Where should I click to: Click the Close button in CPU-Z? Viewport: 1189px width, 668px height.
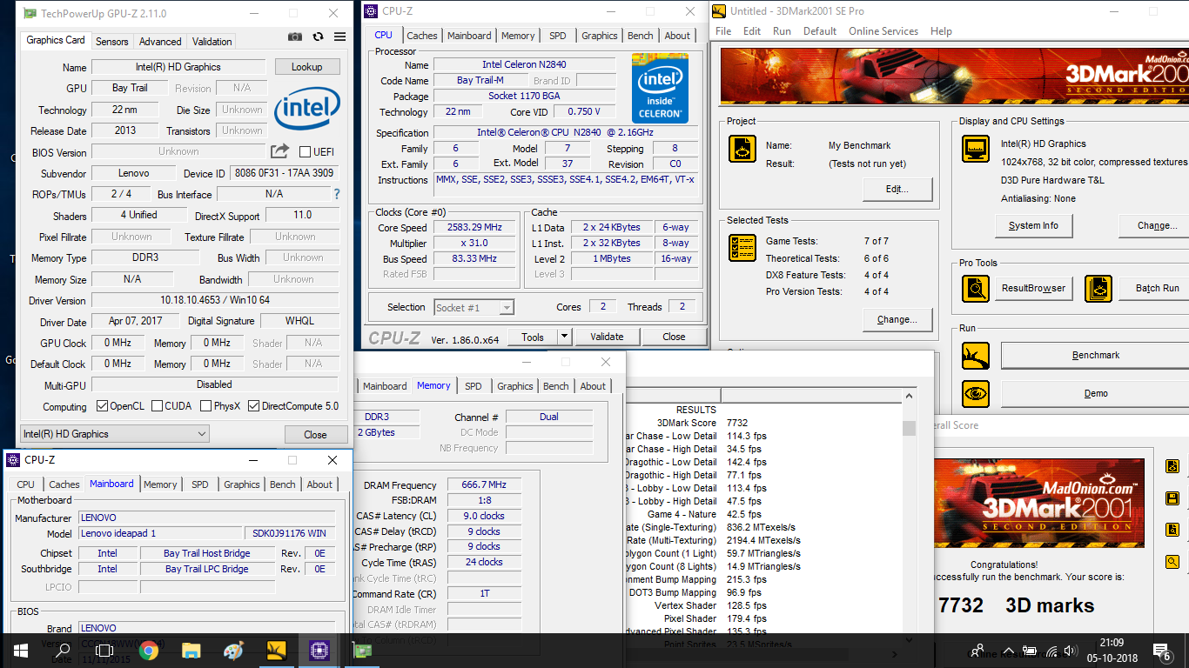tap(674, 337)
